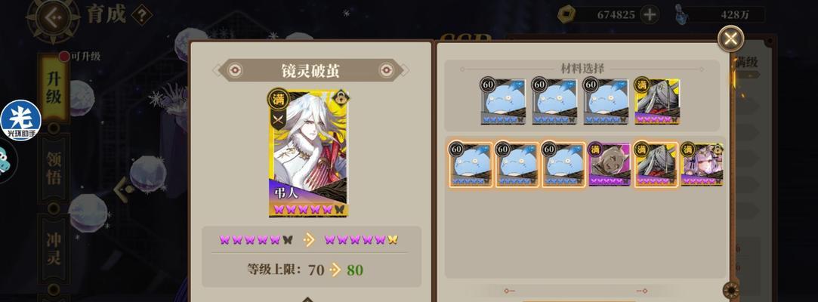Expand the arrow below the level cap panel
The image size is (818, 302).
click(307, 300)
